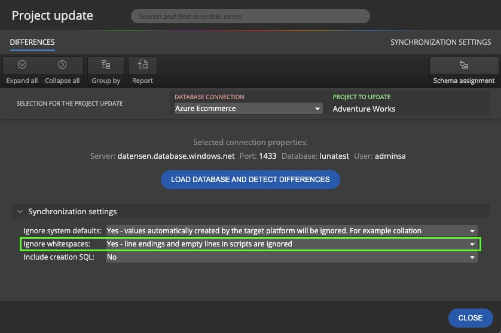
Task: Click 'Selection for the project update' label
Action: click(70, 103)
